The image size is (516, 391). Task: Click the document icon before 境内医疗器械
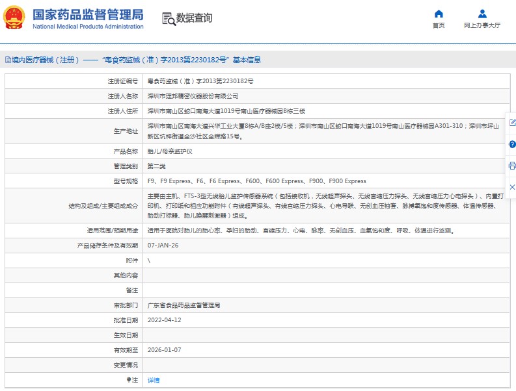(7, 60)
